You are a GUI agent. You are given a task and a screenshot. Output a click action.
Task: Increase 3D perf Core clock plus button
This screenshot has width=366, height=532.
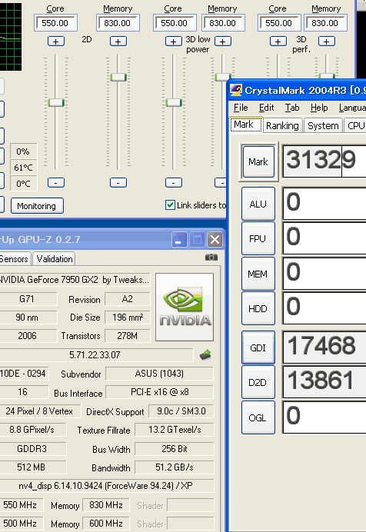[x=278, y=42]
